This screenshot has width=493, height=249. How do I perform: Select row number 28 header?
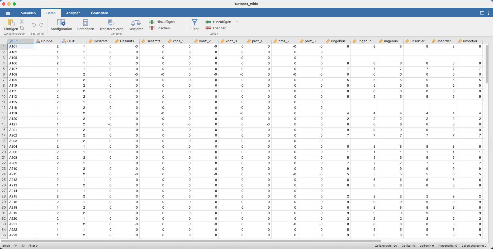[x=4, y=196]
